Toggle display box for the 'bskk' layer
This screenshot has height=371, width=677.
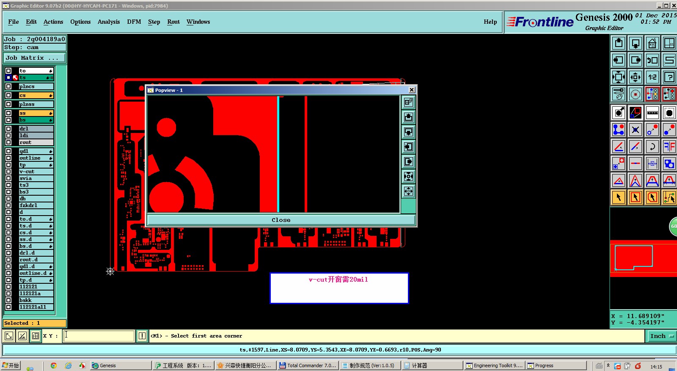pyautogui.click(x=8, y=300)
